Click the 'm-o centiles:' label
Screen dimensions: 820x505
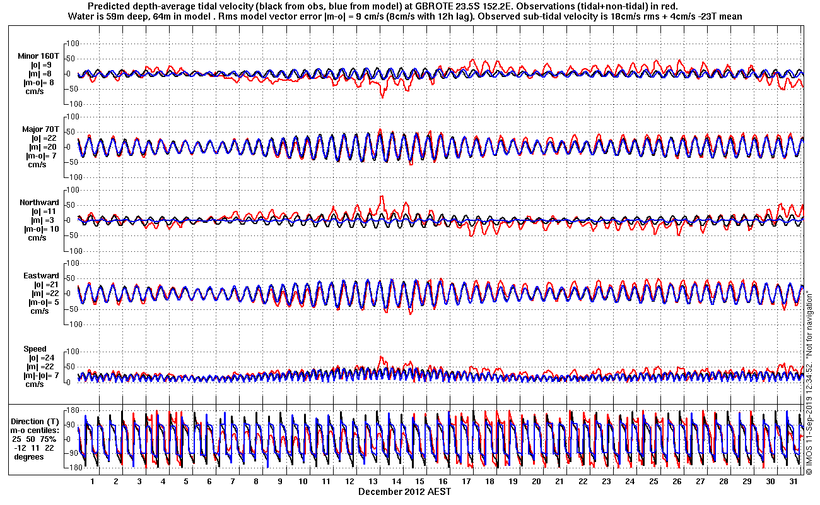point(35,430)
